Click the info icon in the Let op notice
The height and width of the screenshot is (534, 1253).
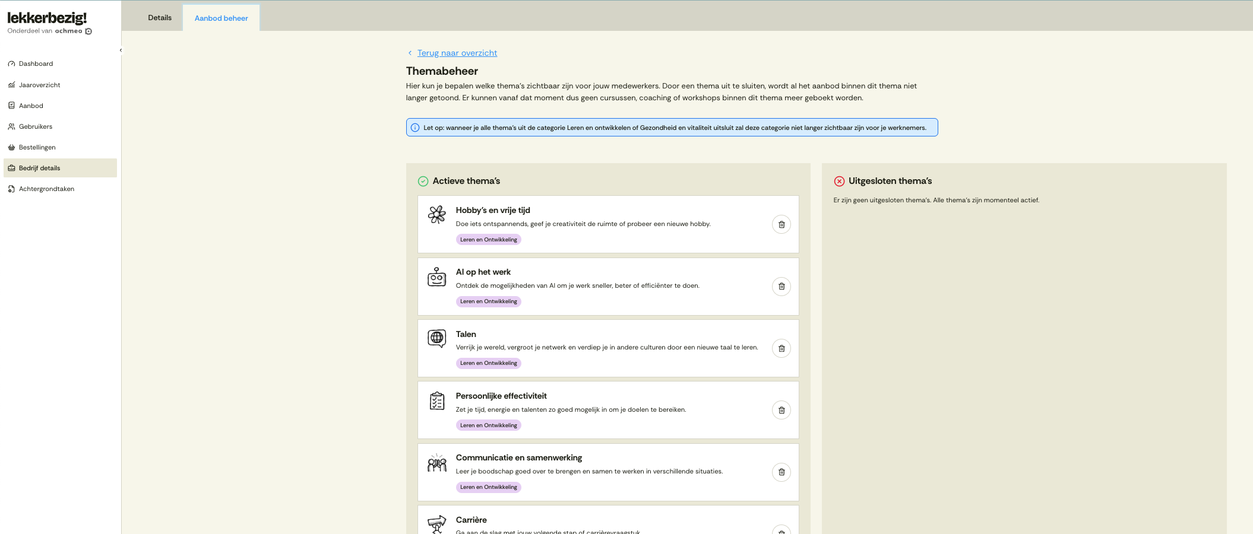click(x=415, y=128)
